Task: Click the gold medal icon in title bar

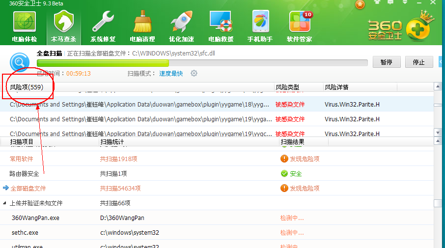Action: tap(360, 4)
